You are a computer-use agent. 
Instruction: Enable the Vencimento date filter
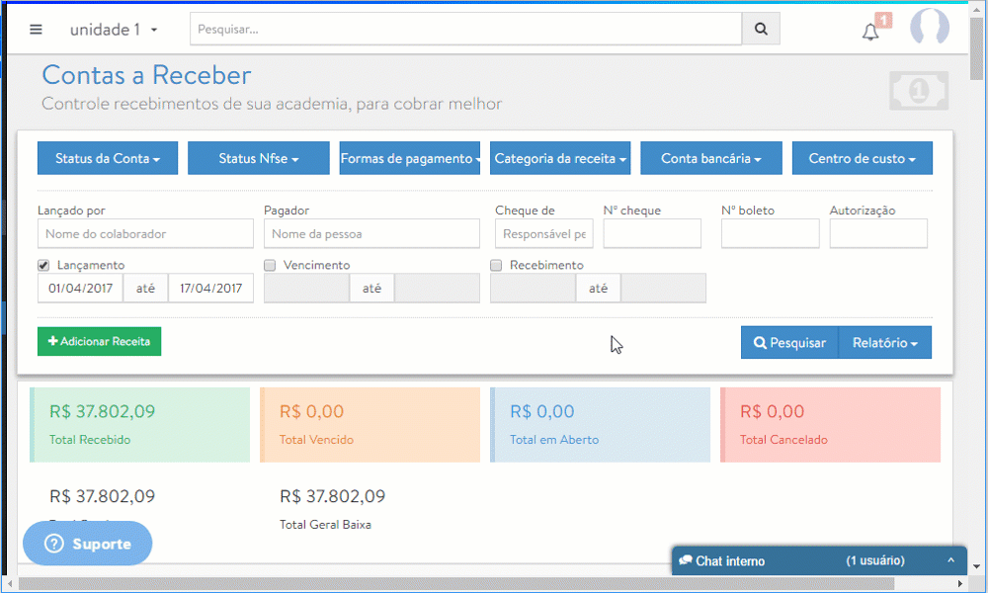point(270,265)
